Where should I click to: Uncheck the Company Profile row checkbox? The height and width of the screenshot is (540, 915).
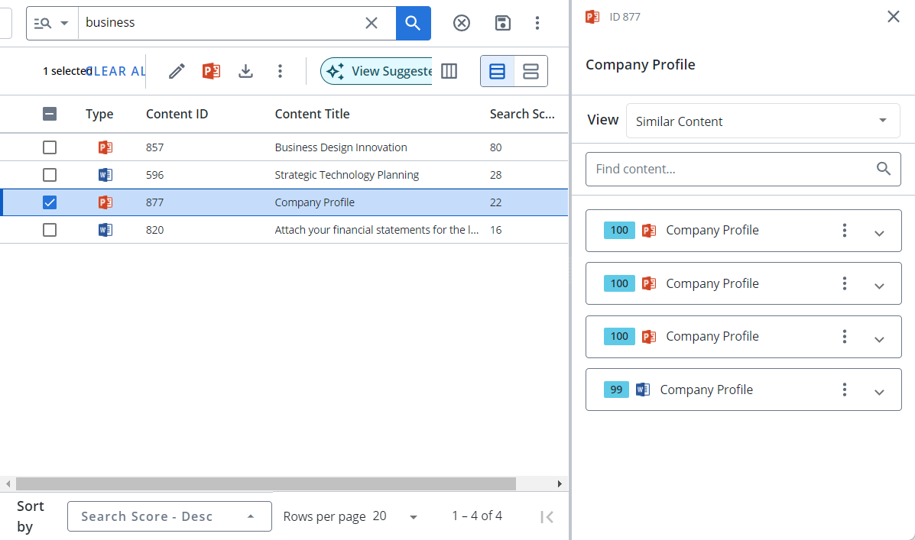50,202
